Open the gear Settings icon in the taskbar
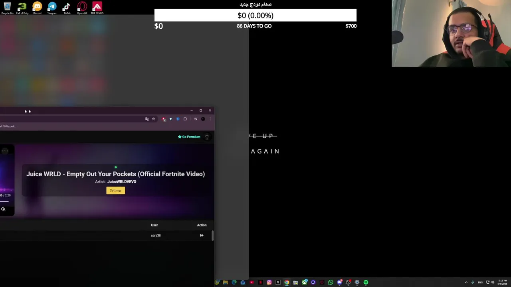Viewport: 511px width, 287px height. [x=357, y=282]
